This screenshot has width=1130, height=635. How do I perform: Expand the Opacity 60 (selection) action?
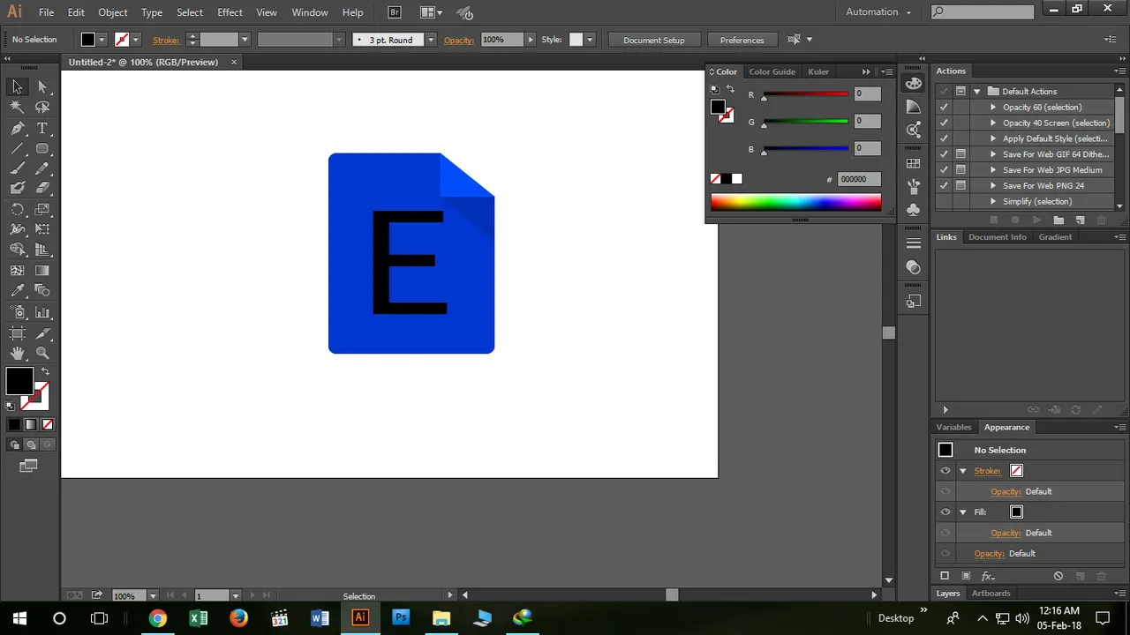point(993,107)
